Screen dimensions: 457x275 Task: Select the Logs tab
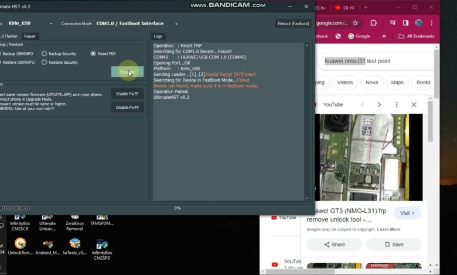(x=158, y=36)
